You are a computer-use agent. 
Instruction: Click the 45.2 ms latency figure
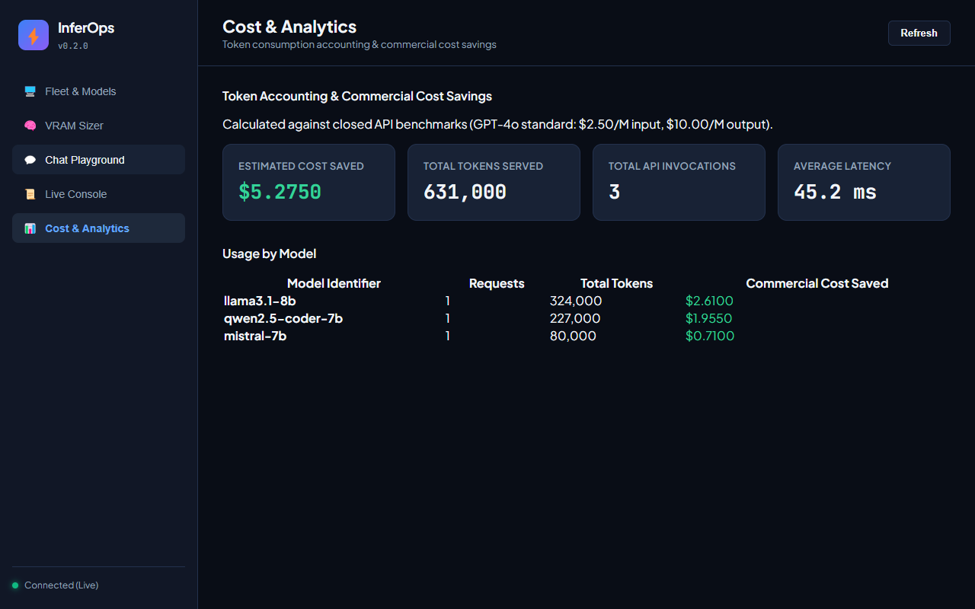(835, 192)
